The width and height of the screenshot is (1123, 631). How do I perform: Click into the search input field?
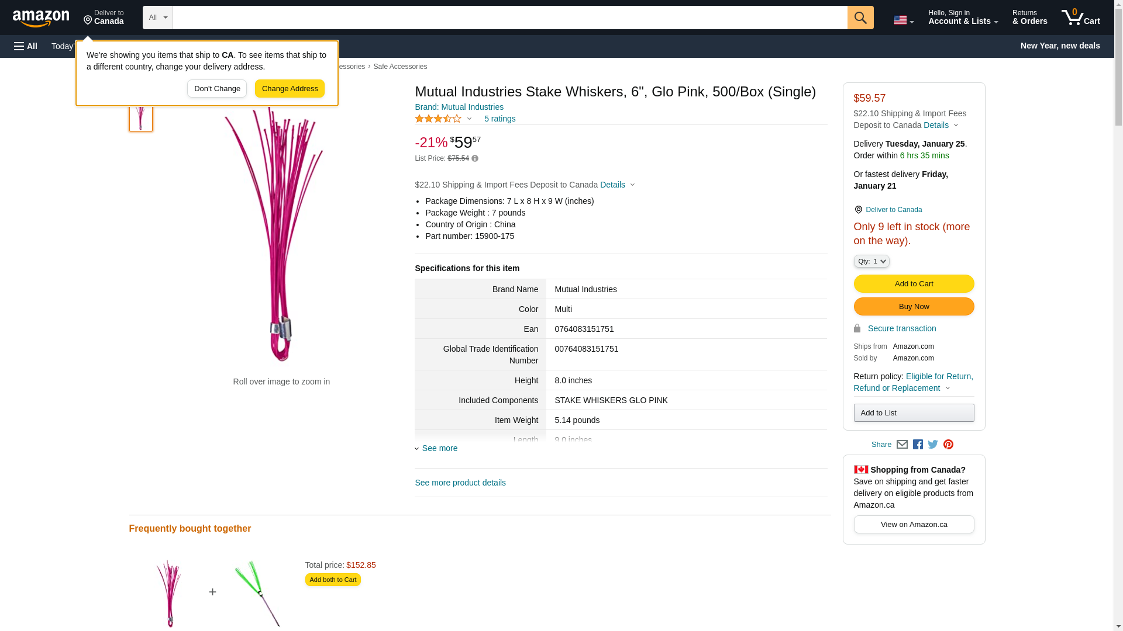point(509,18)
